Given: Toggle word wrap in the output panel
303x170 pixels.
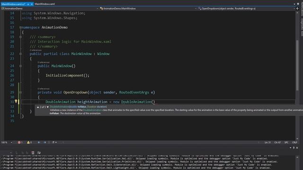Looking at the screenshot, I should click(x=39, y=153).
